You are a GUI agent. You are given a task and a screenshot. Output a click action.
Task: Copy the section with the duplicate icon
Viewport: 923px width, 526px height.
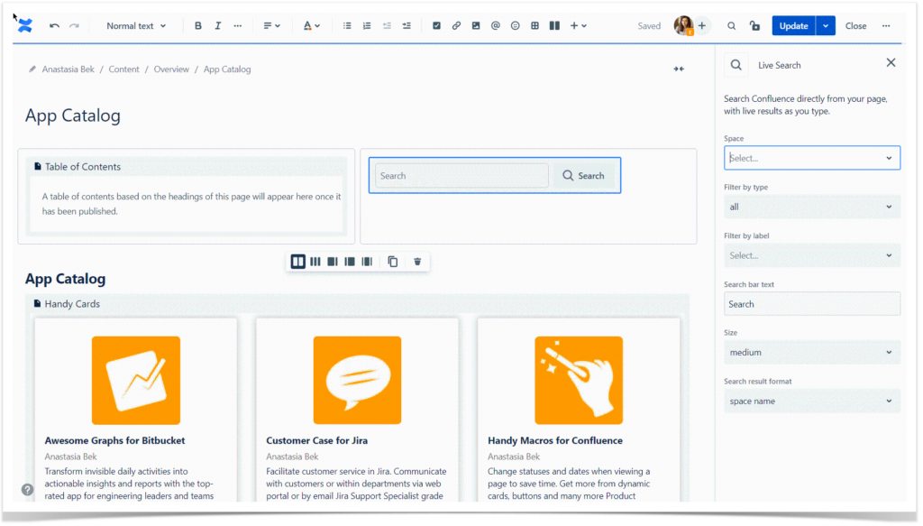(x=392, y=261)
